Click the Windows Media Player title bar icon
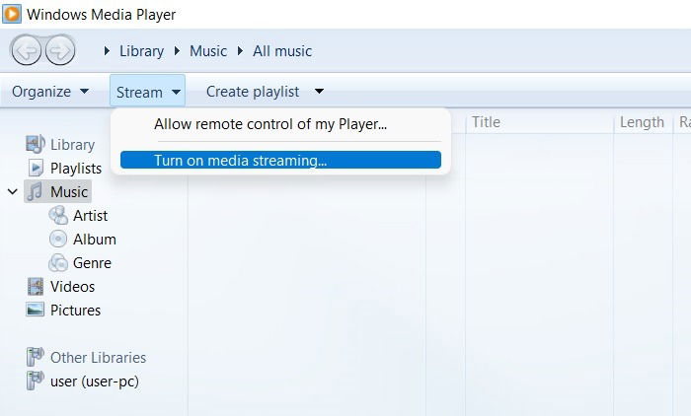This screenshot has height=416, width=691. coord(12,14)
